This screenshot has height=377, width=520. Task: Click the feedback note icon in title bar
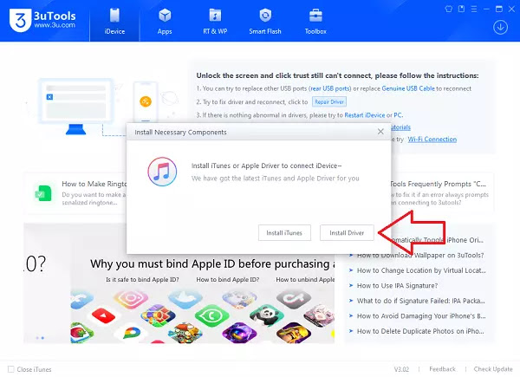point(461,9)
